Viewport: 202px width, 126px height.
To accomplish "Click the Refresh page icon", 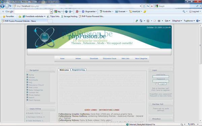I will click(148, 6).
